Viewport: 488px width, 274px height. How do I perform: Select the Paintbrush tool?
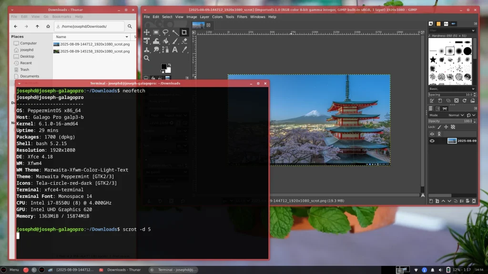click(175, 41)
